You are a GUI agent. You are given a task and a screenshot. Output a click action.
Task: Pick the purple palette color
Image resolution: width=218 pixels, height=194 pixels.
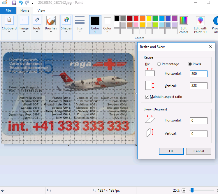click(x=175, y=18)
